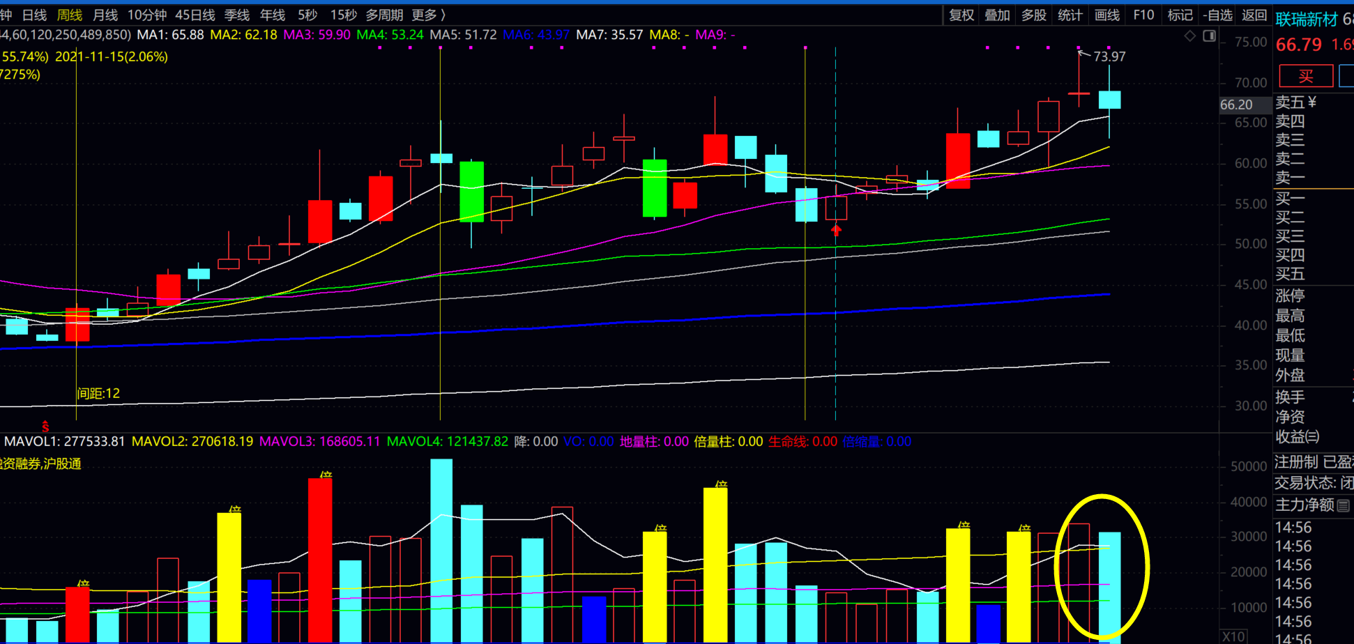Remove stock via -自选 button
The width and height of the screenshot is (1354, 644).
tap(1217, 15)
